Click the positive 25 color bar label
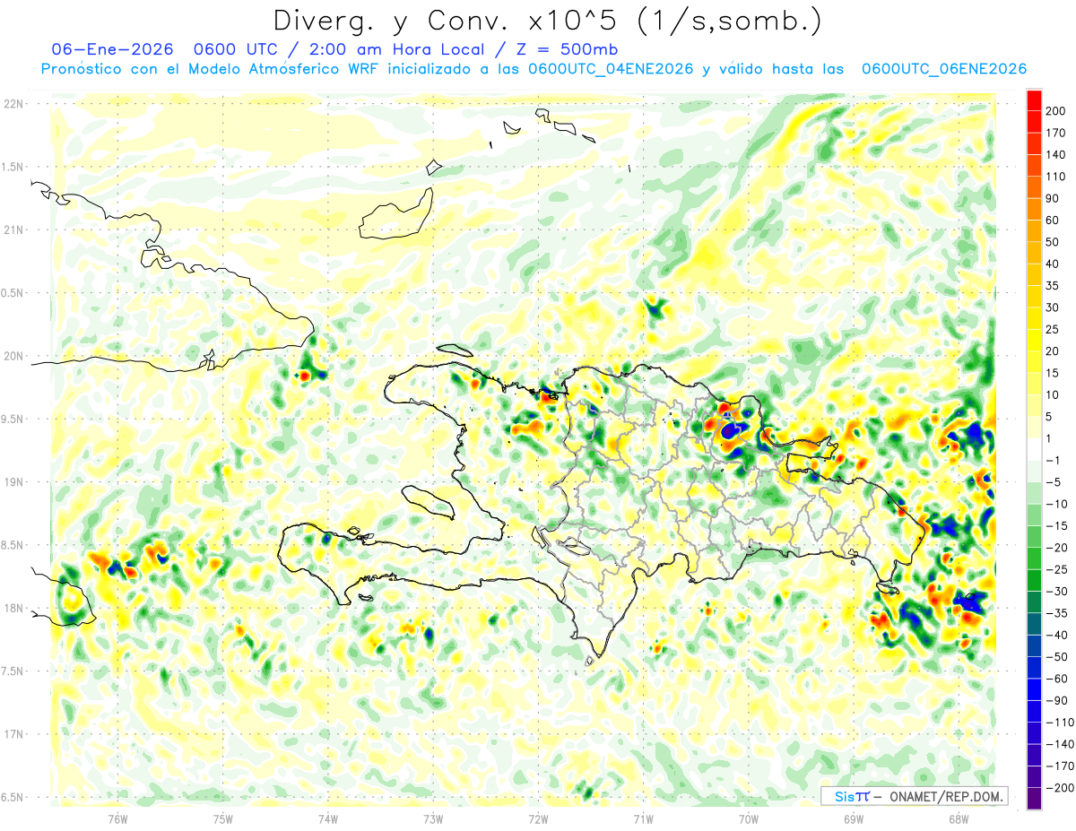1076x831 pixels. pyautogui.click(x=1053, y=329)
